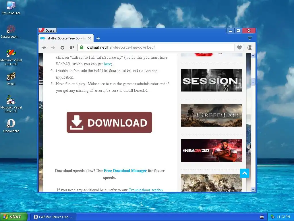The width and height of the screenshot is (294, 221).
Task: Click the vertical scrollbar thumb
Action: (253, 82)
